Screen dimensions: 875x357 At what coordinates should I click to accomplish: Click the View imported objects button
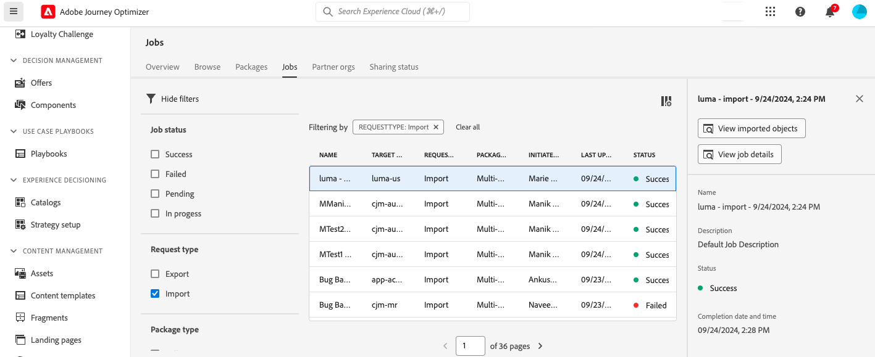[751, 128]
